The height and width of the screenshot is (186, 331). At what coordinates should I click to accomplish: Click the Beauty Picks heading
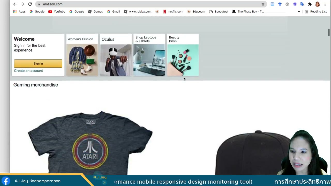174,39
